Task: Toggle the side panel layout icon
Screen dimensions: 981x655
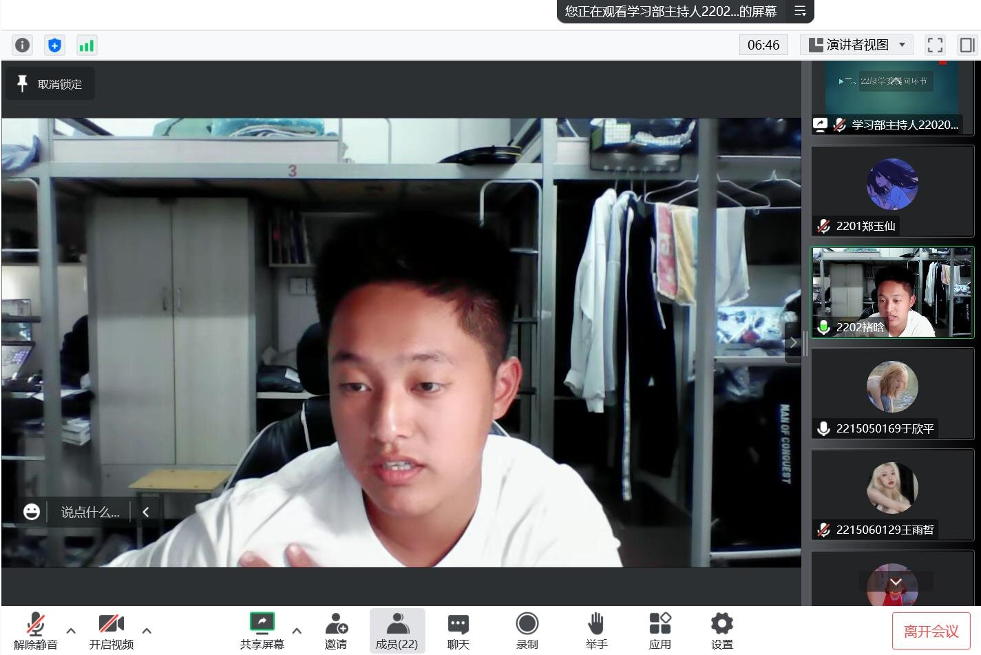Action: coord(967,45)
